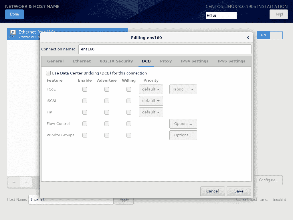Open Flow Control Options button
This screenshot has width=293, height=220.
(183, 124)
